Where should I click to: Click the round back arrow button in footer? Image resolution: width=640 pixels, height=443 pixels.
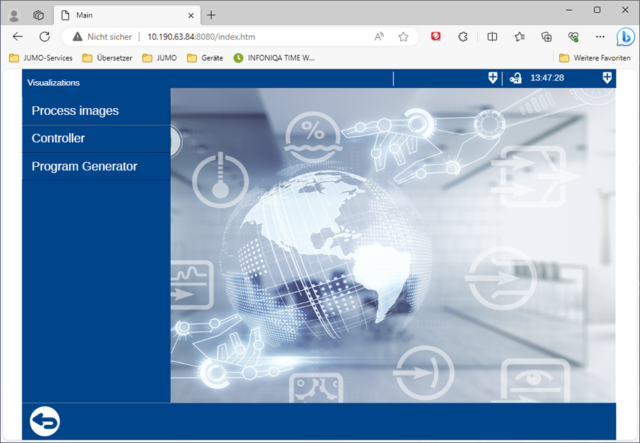coord(45,421)
